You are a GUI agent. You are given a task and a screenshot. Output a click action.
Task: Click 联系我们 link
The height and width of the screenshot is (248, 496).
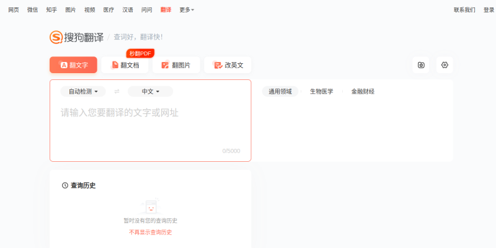(x=464, y=10)
